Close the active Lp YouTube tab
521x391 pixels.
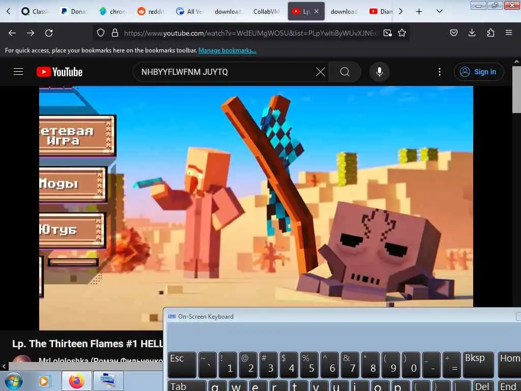(316, 11)
